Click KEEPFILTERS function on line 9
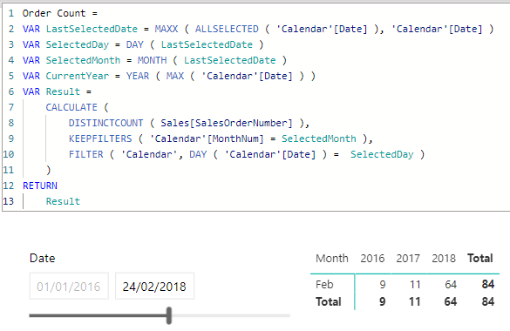 [100, 138]
